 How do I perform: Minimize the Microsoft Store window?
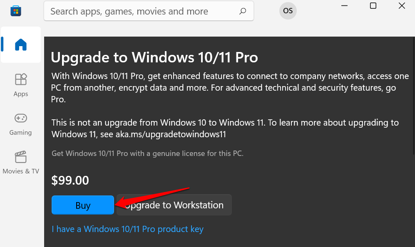click(344, 5)
